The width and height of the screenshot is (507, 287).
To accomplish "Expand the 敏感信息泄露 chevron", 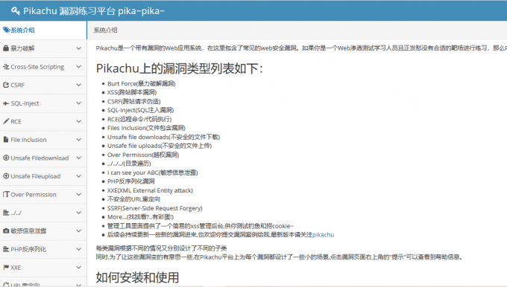I will (78, 231).
